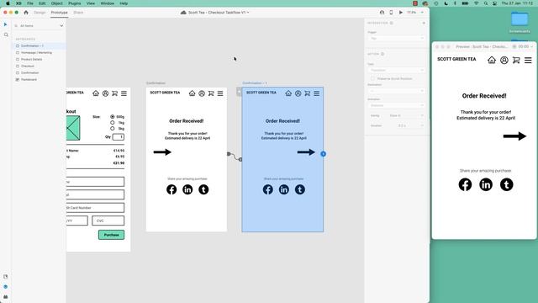Click the hamburger menu in Confirmation-1 artboard

317,93
